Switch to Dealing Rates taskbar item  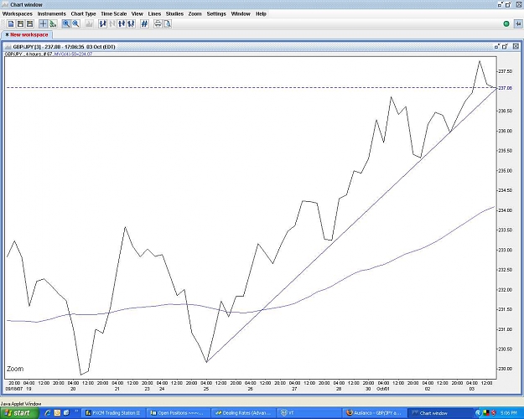pyautogui.click(x=243, y=413)
